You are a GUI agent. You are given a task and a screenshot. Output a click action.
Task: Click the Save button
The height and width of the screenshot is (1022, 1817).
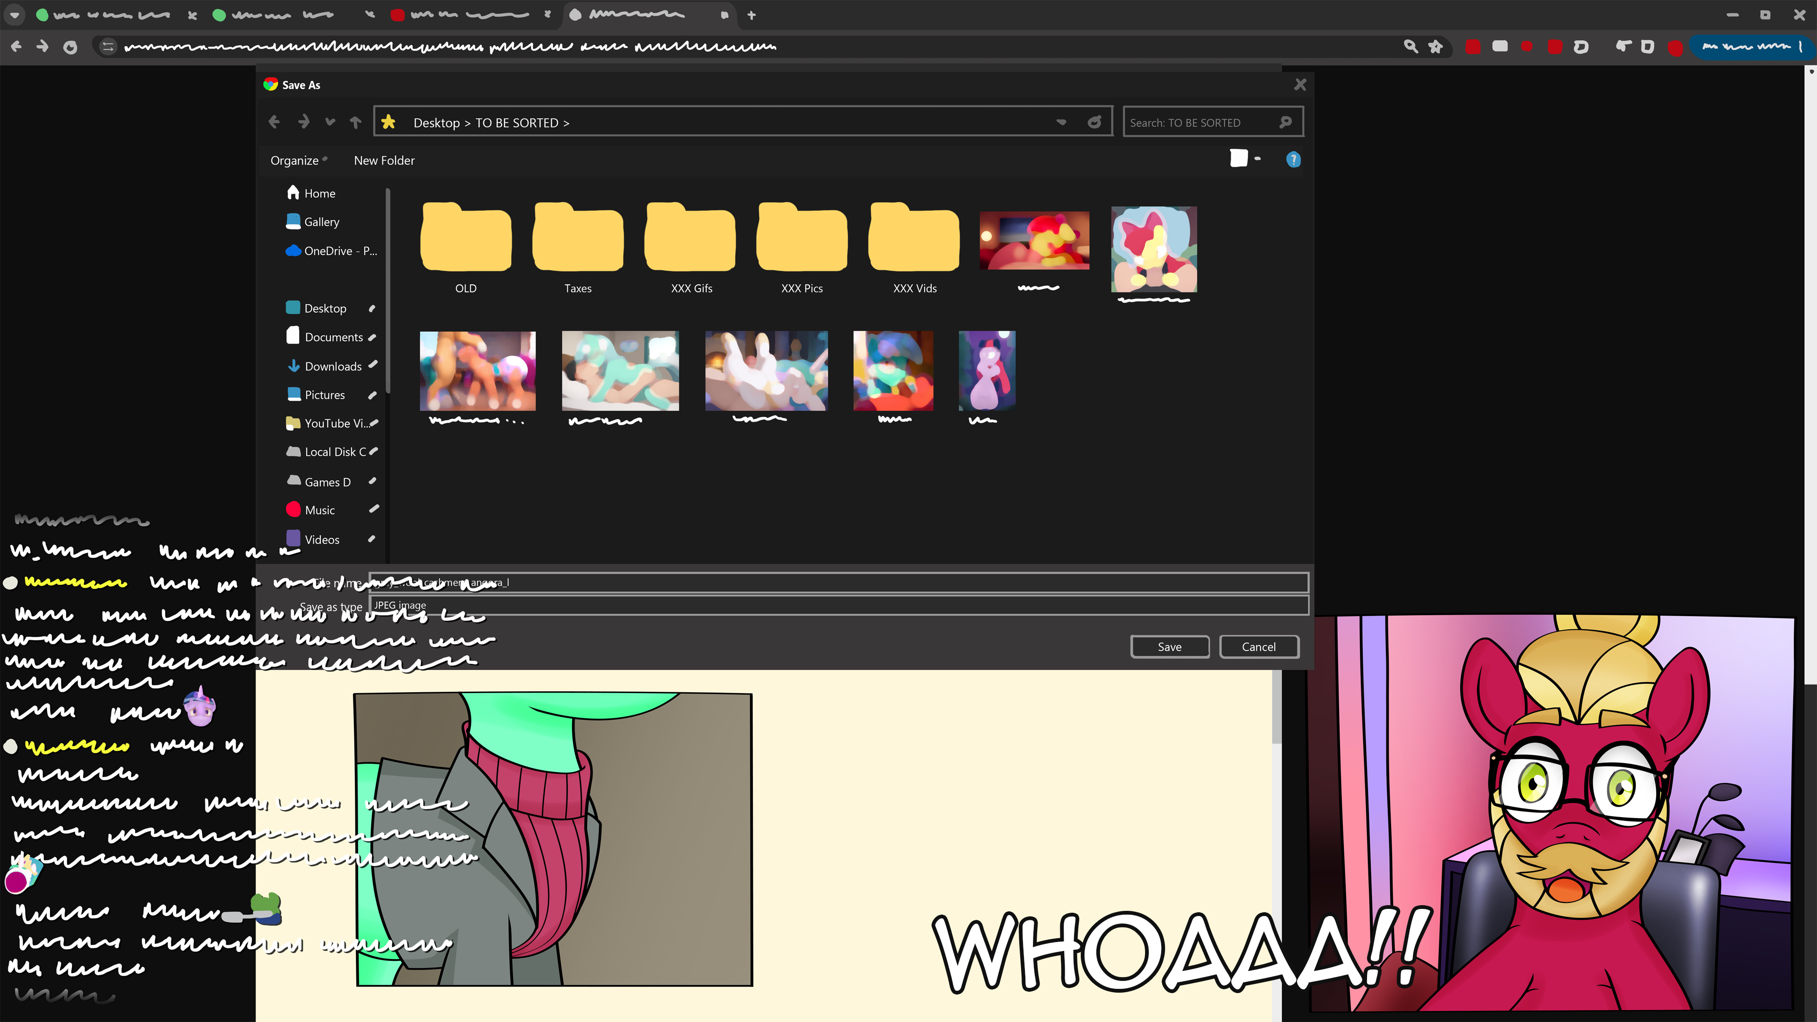coord(1170,647)
